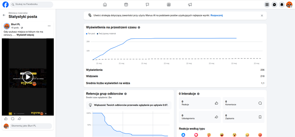Open the Reakcje card
The height and width of the screenshot is (137, 295).
[x=200, y=103]
